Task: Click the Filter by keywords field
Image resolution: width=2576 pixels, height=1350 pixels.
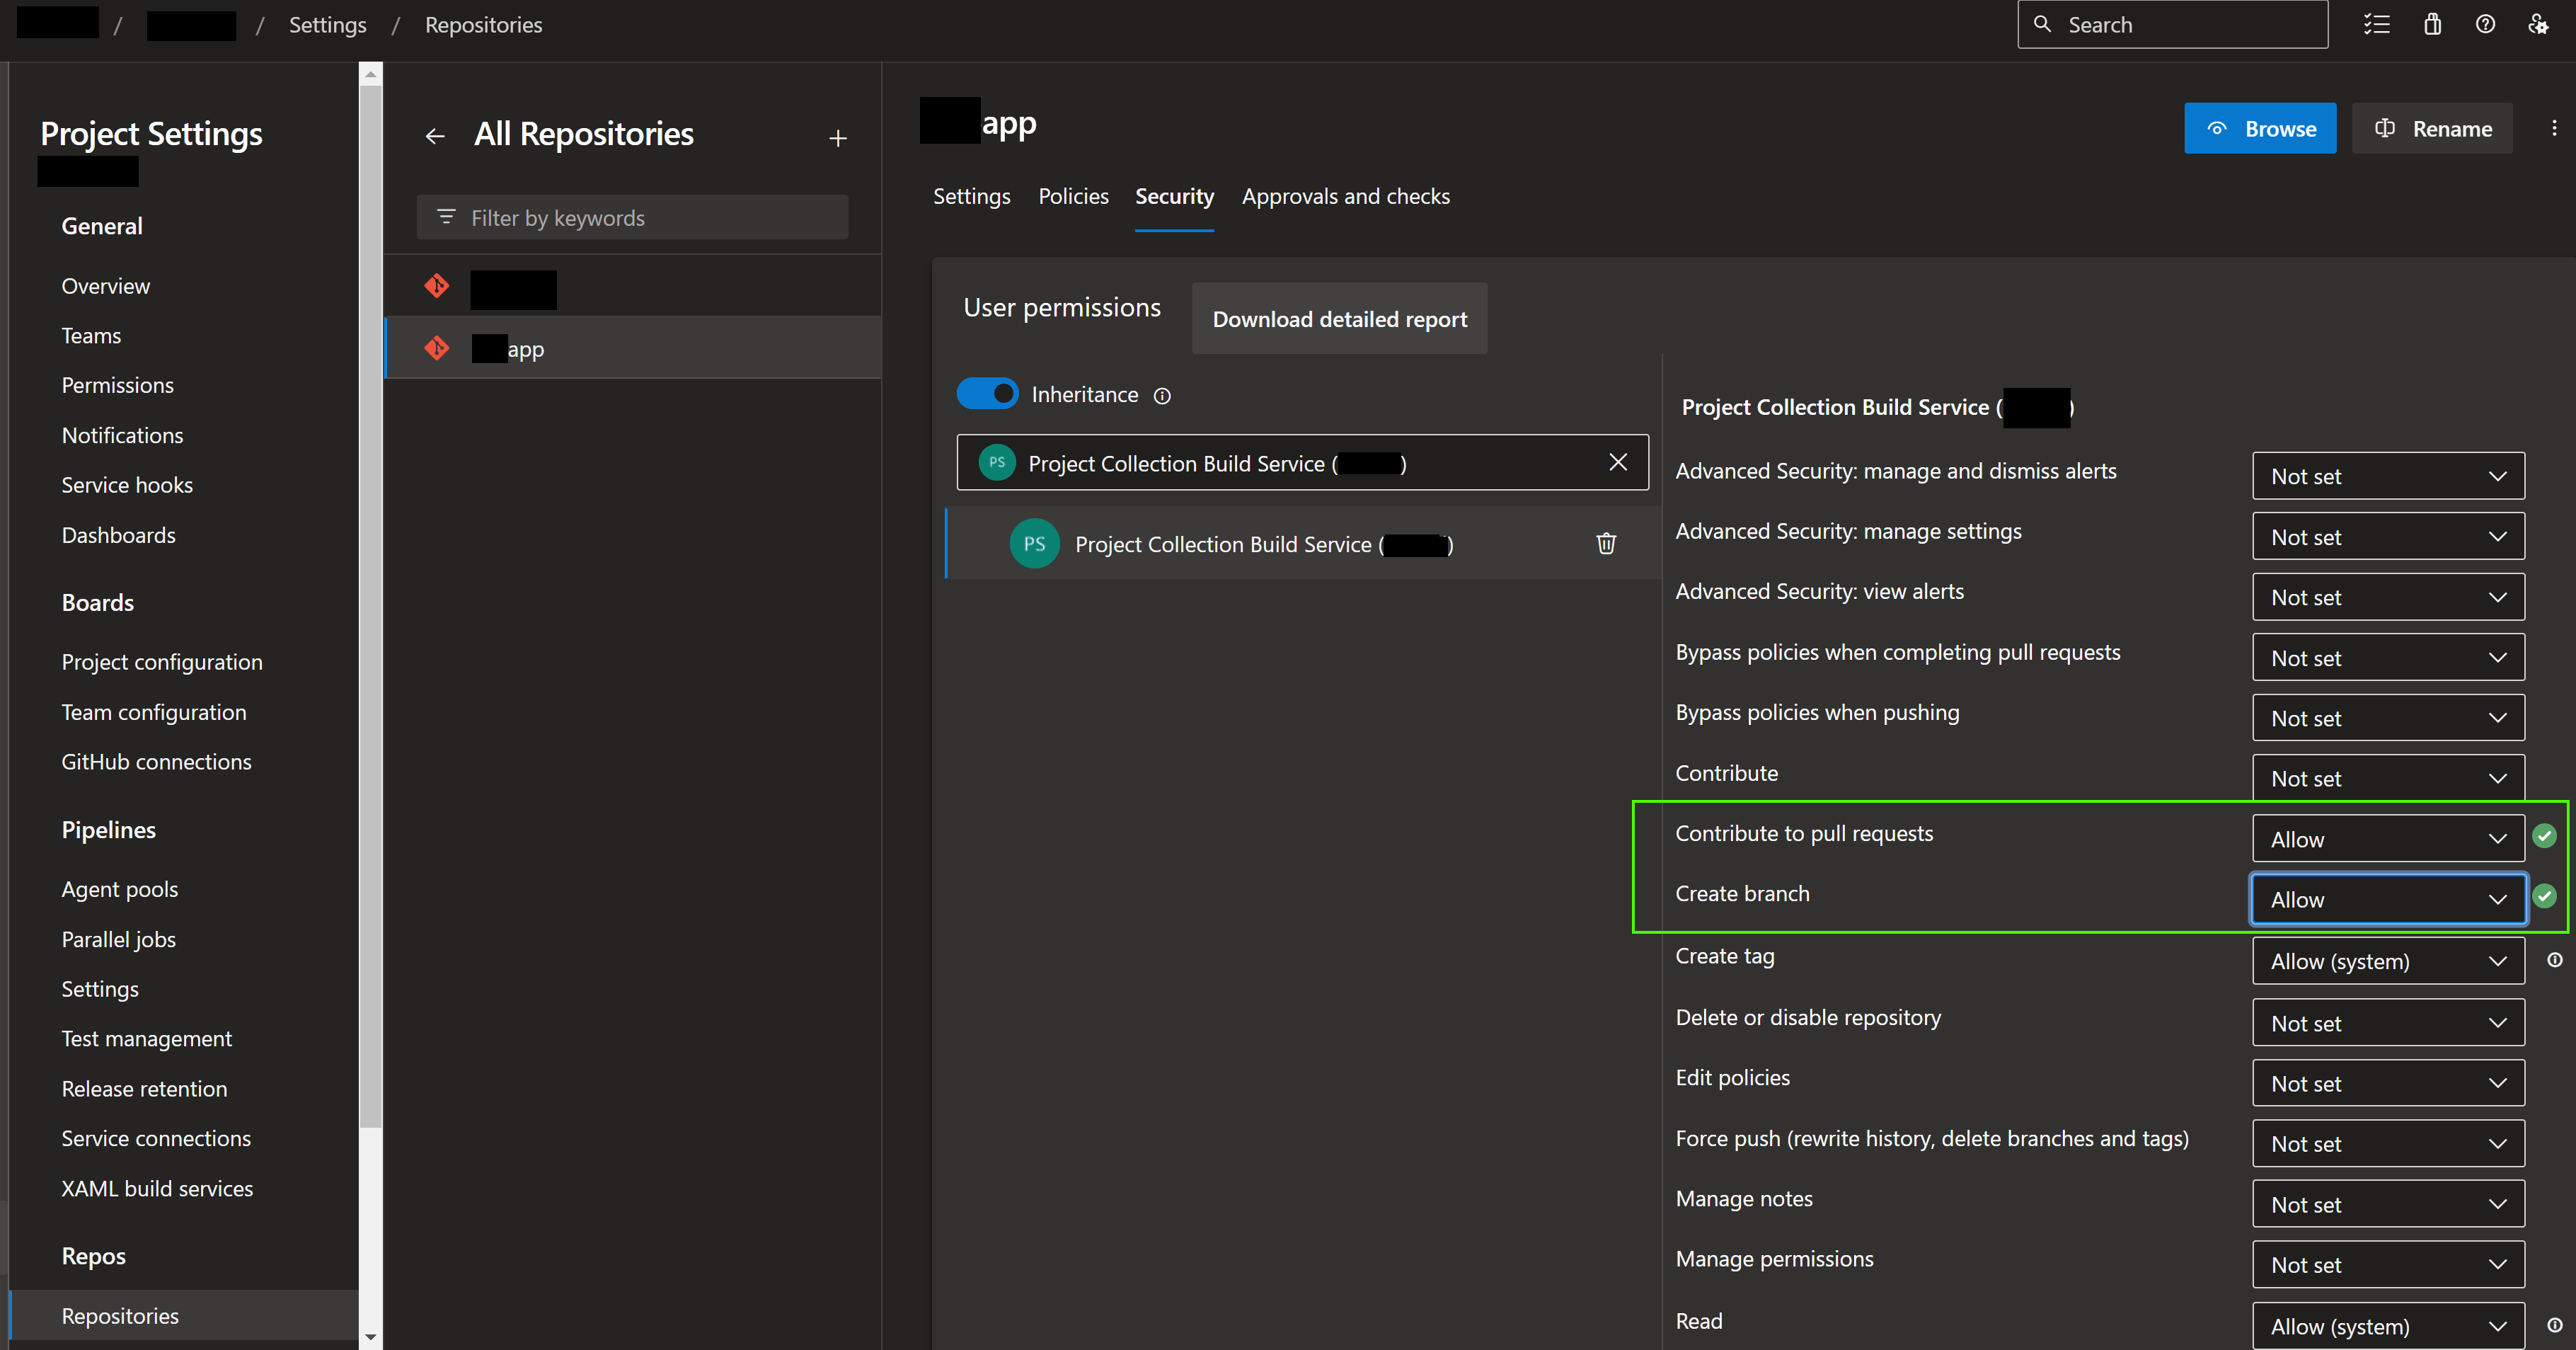Action: (632, 217)
